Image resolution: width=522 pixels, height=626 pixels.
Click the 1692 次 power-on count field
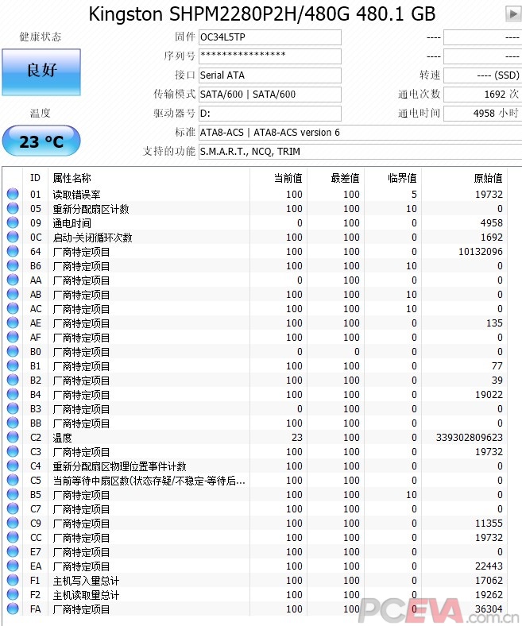pos(482,95)
